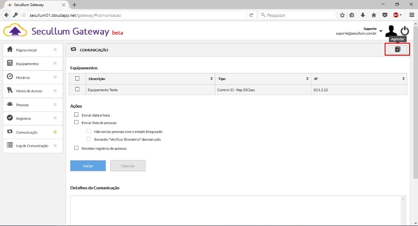Open Equipamentos in the sidebar menu
418x226 pixels.
(27, 64)
